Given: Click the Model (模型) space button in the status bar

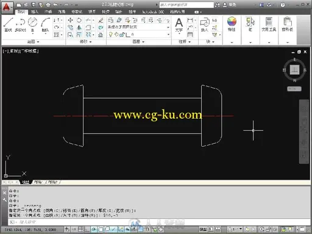Looking at the screenshot, I should [203, 229].
